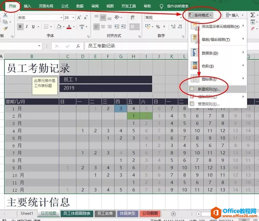Screen dimensions: 259x221
Task: Click the formula bar Enter checkmark icon
Action: pyautogui.click(x=67, y=46)
